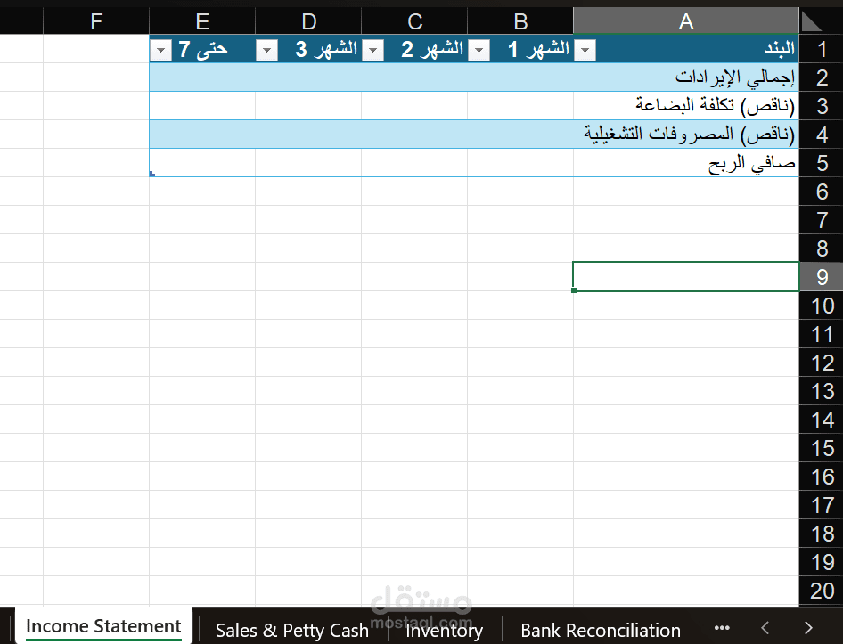
Task: Click the cell صافي الربح
Action: [686, 163]
